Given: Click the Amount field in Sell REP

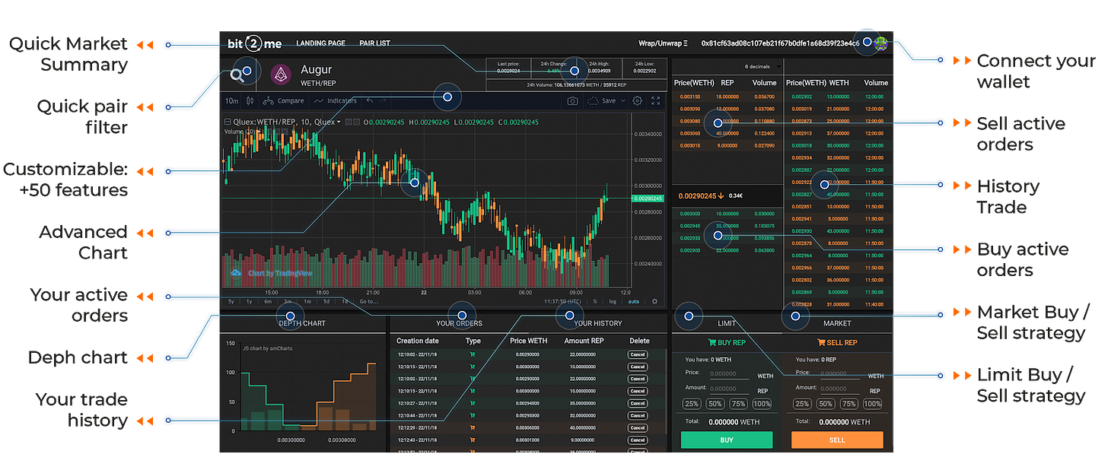Looking at the screenshot, I should click(x=840, y=389).
